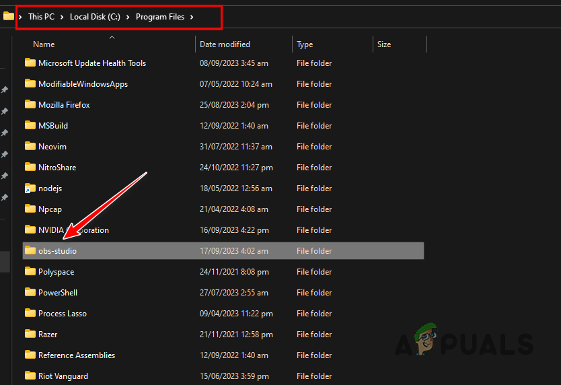Viewport: 561px width, 385px height.
Task: Click the Polyspace folder icon
Action: 30,271
